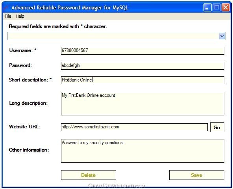Expand the record selector dropdown arrow
233x189 pixels.
(x=222, y=36)
